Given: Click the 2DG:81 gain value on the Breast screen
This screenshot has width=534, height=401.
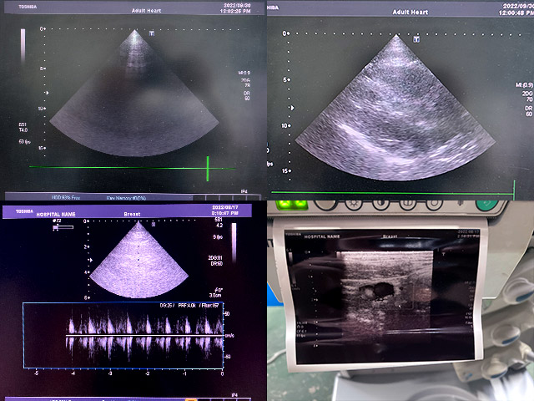Looking at the screenshot, I should point(215,258).
